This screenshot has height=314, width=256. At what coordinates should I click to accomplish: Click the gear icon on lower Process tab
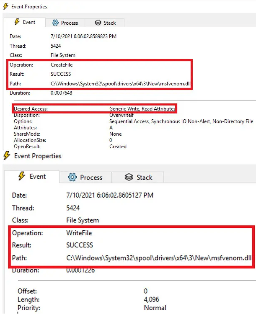tap(72, 177)
